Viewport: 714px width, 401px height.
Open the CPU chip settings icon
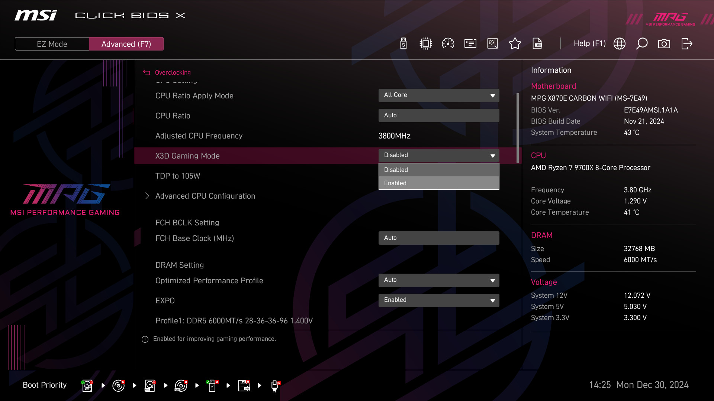(425, 44)
